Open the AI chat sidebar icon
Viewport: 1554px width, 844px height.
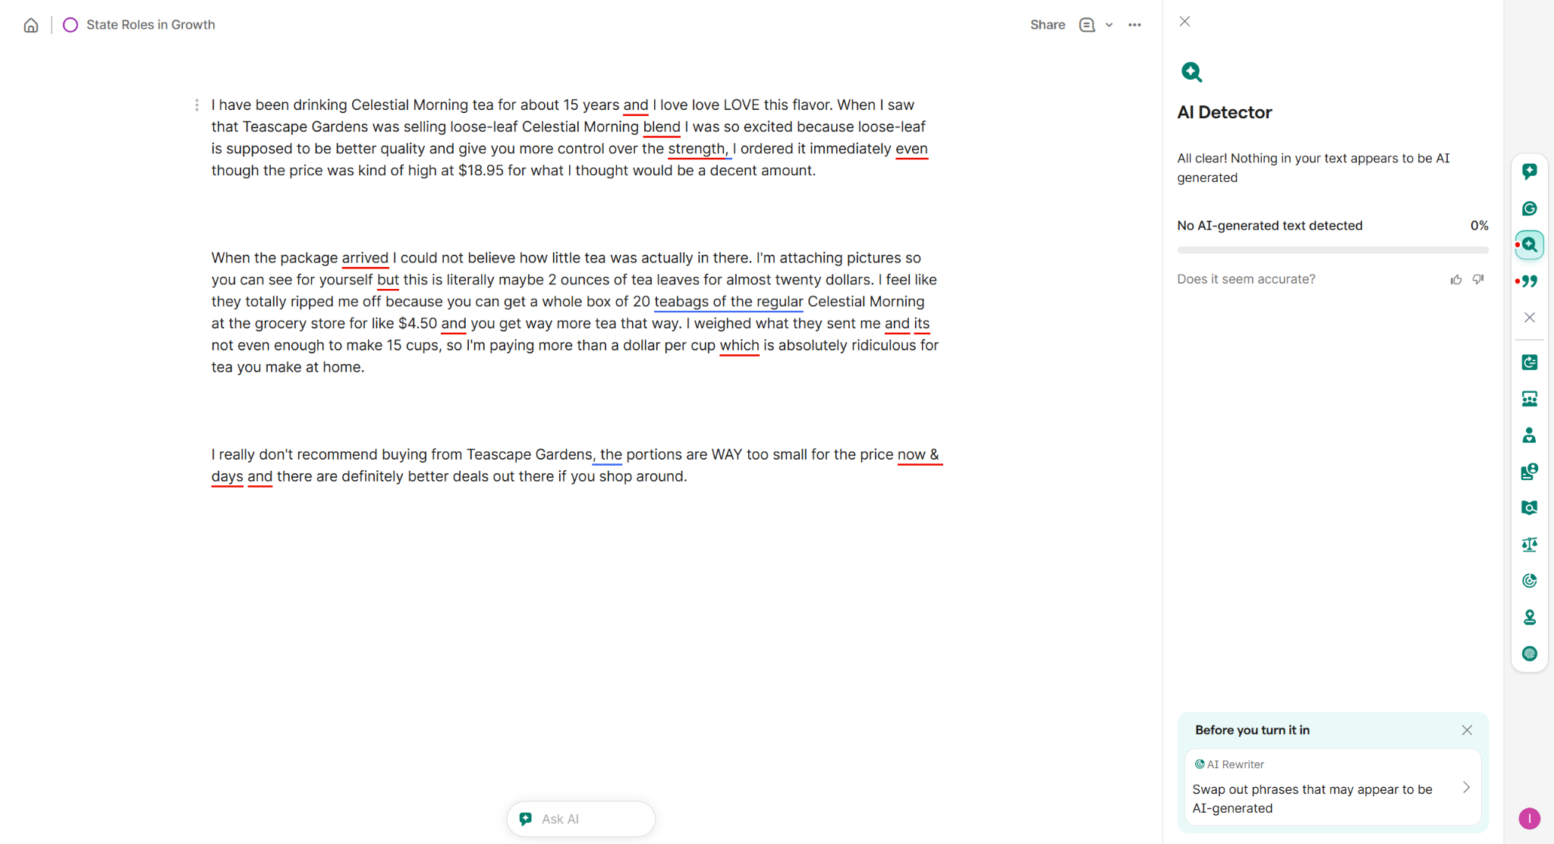(x=1529, y=171)
